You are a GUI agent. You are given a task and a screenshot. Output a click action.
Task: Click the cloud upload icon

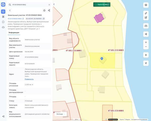click(146, 26)
